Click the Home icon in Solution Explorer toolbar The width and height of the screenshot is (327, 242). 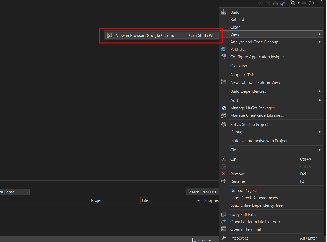pos(275,3)
